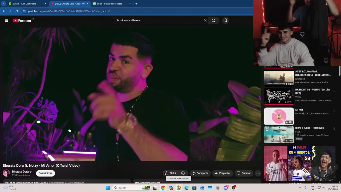
Task: Open the taskbar app with red recording dot
Action: (x=234, y=188)
